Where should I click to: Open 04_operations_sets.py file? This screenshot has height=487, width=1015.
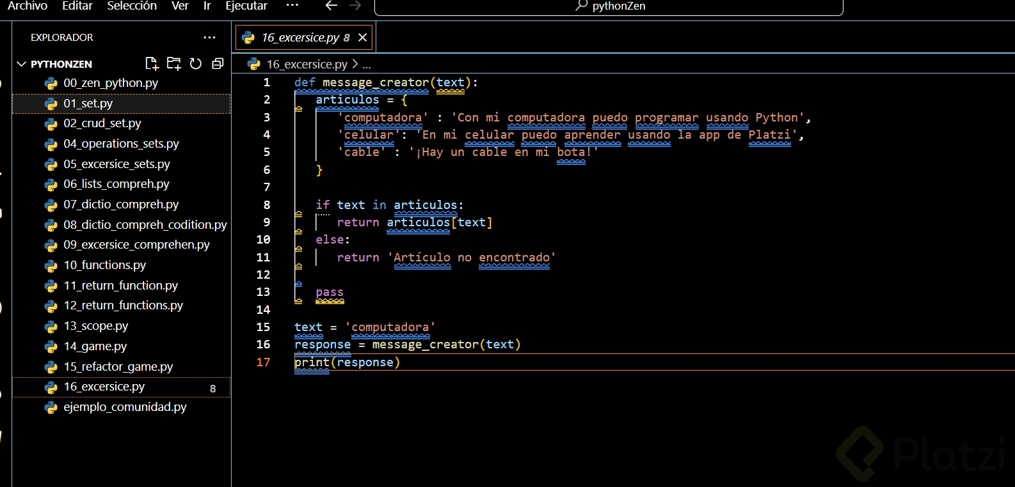(x=122, y=144)
